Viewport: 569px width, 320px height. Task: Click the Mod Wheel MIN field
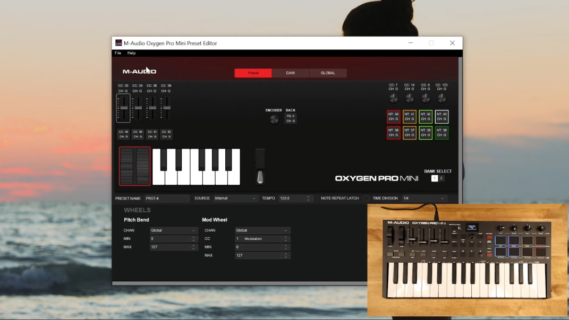(x=262, y=247)
